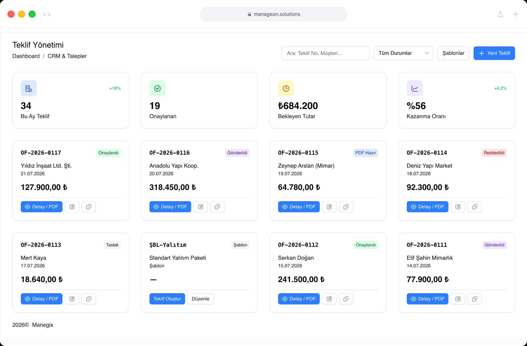Click copy icon on Mert Kaya card
This screenshot has height=346, width=527.
click(89, 299)
